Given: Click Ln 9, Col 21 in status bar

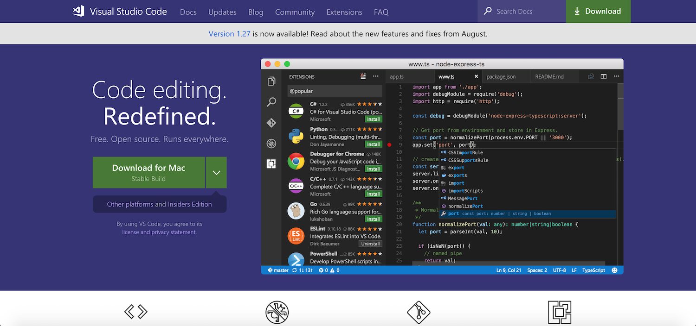Looking at the screenshot, I should 509,270.
